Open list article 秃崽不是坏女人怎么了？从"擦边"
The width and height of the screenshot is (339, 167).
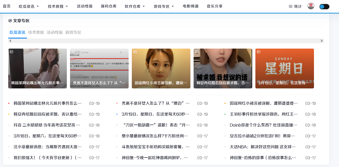click(156, 103)
